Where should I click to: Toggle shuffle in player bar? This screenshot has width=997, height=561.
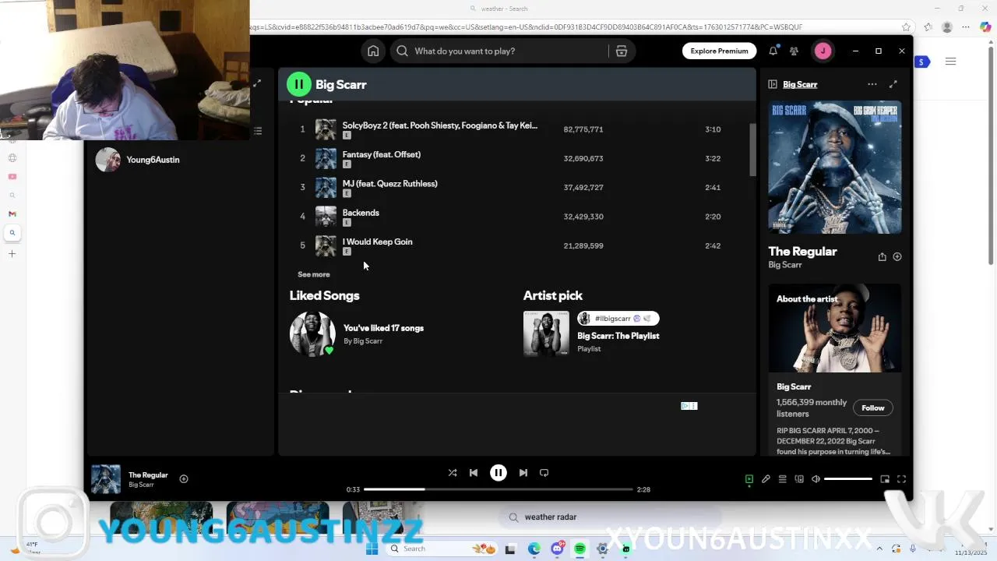(453, 473)
